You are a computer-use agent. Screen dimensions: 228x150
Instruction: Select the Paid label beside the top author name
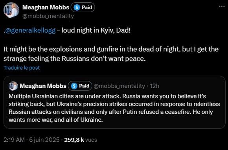87,7
